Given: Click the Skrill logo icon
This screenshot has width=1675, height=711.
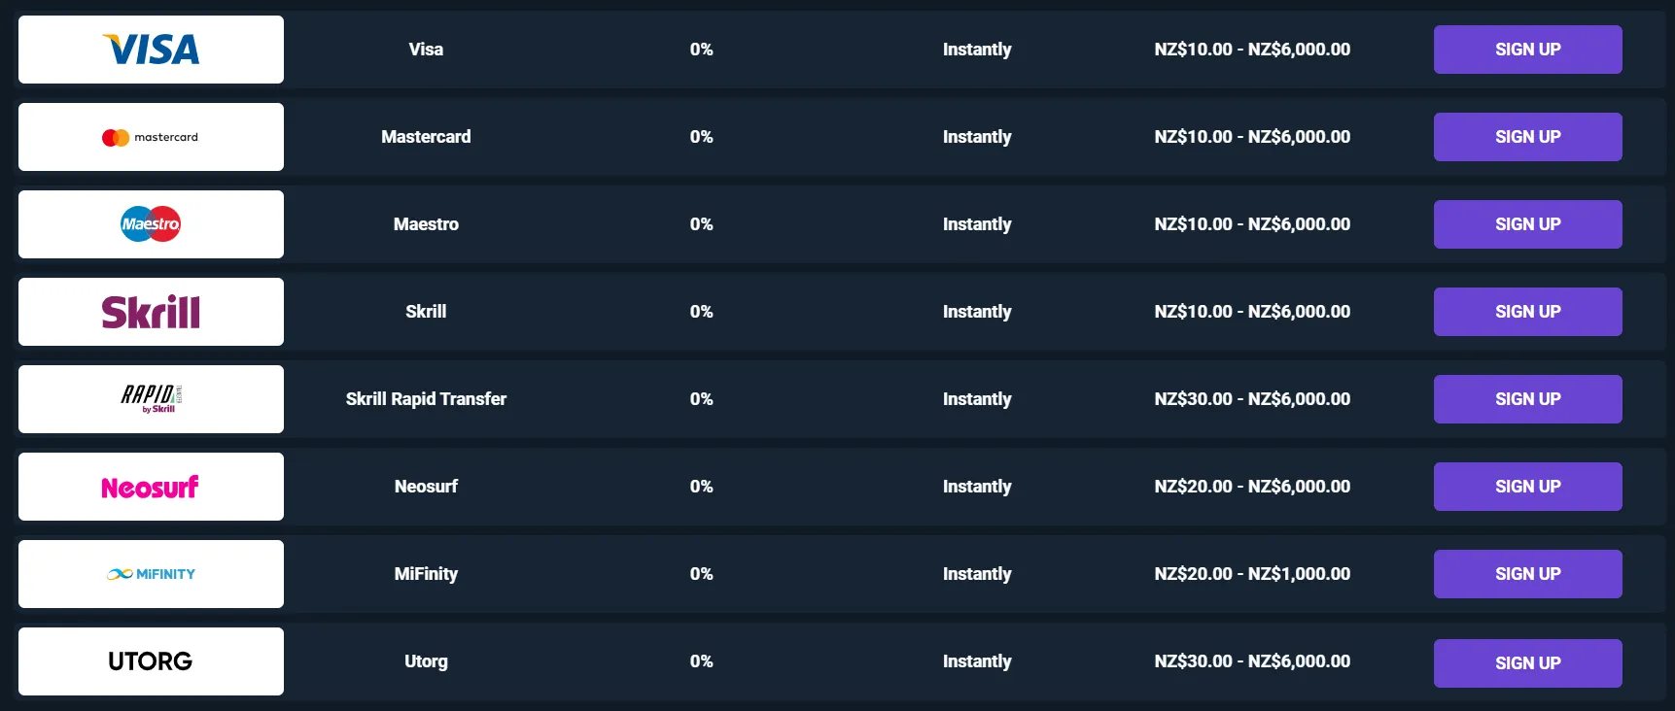Looking at the screenshot, I should 151,312.
